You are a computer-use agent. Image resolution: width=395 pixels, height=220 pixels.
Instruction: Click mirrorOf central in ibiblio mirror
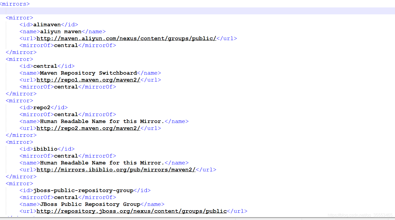click(66, 156)
